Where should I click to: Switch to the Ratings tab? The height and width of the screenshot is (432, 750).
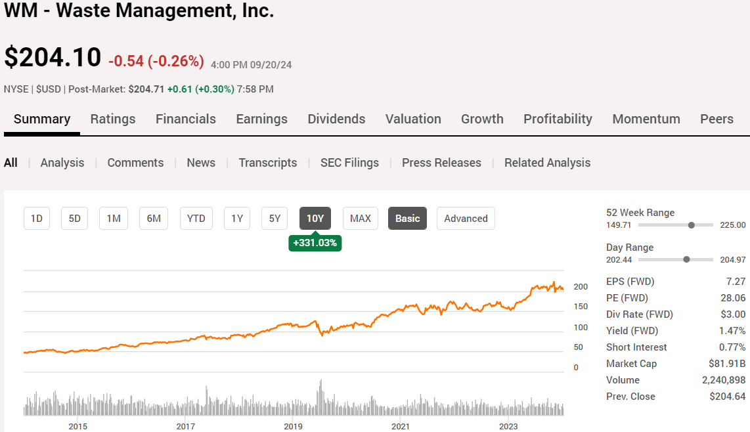[x=113, y=119]
